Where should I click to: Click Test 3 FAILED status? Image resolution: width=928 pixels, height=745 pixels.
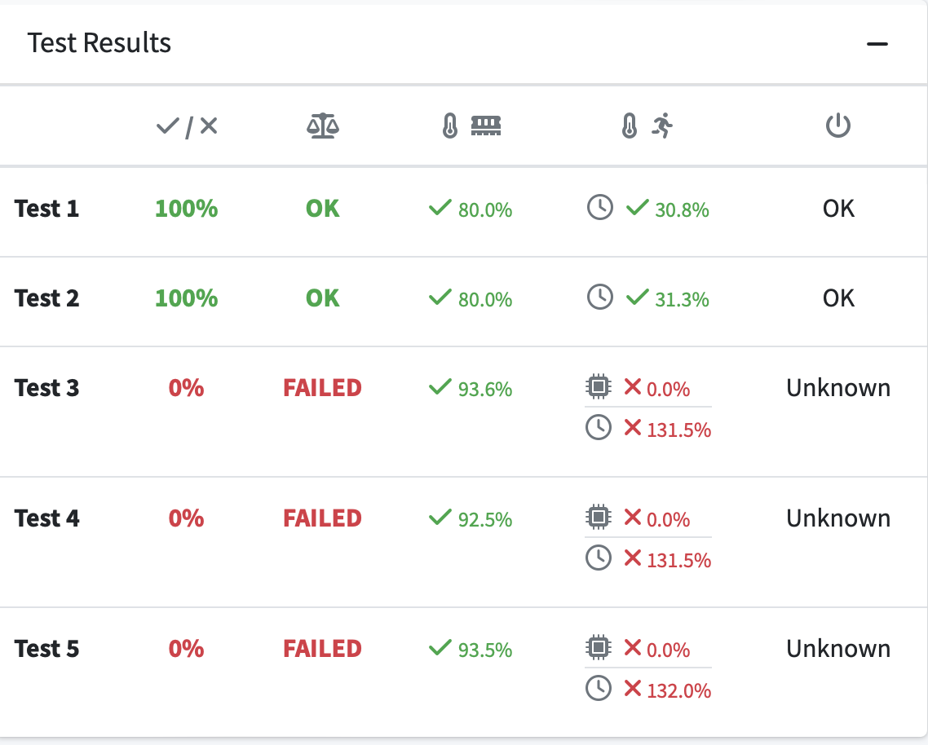coord(323,388)
